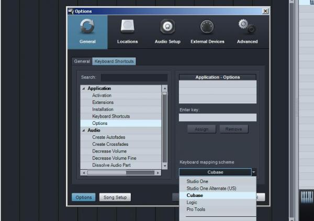The width and height of the screenshot is (314, 221).
Task: Click the Enter key input field
Action: (218, 118)
